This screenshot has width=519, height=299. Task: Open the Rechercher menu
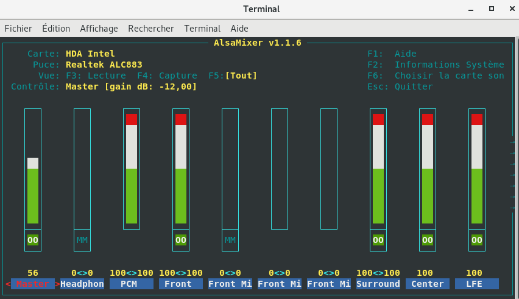tap(151, 29)
